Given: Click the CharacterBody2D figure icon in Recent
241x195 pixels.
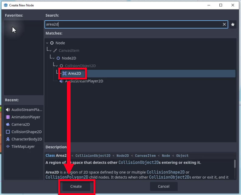Looking at the screenshot, I should [8, 139].
